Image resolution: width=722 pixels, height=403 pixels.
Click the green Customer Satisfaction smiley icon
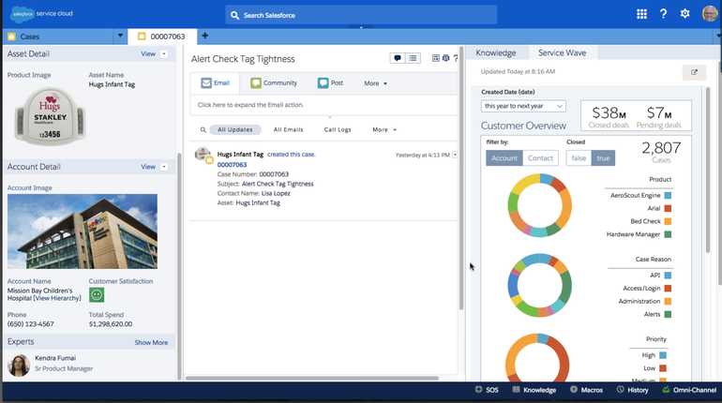pos(97,294)
